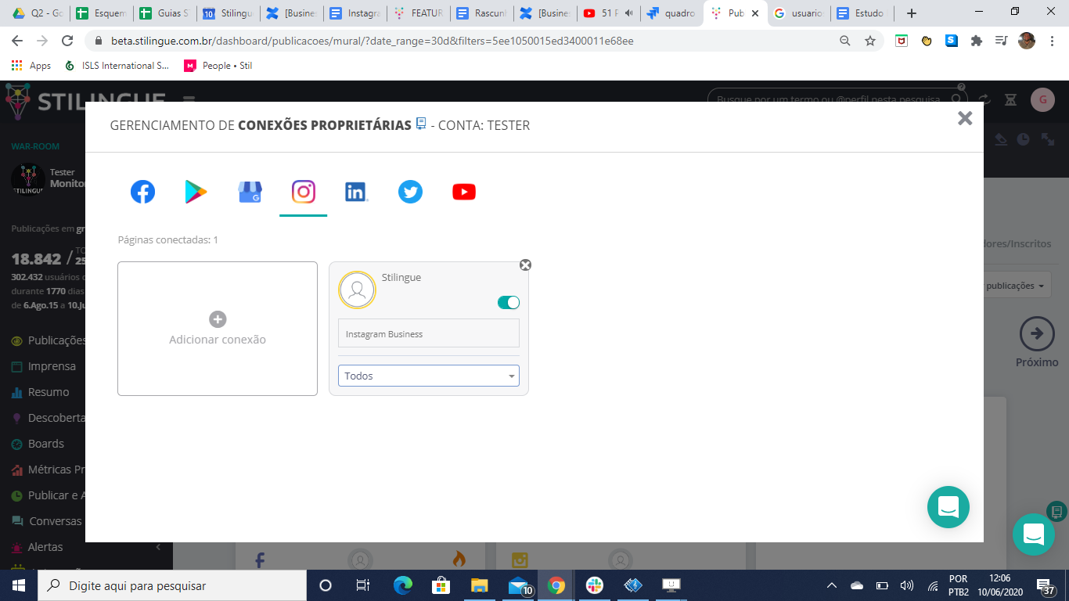This screenshot has height=601, width=1069.
Task: Click the Windows taskbar search box
Action: [x=172, y=585]
